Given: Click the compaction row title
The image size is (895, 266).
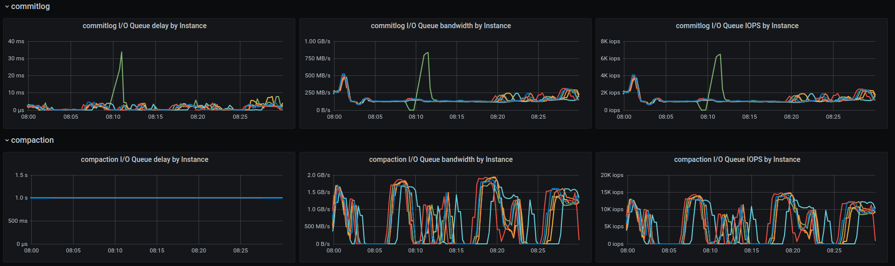Looking at the screenshot, I should click(x=32, y=140).
